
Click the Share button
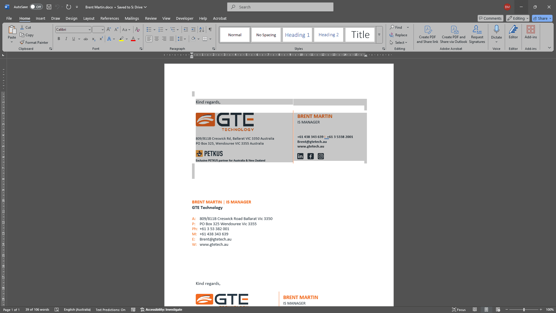click(x=542, y=18)
